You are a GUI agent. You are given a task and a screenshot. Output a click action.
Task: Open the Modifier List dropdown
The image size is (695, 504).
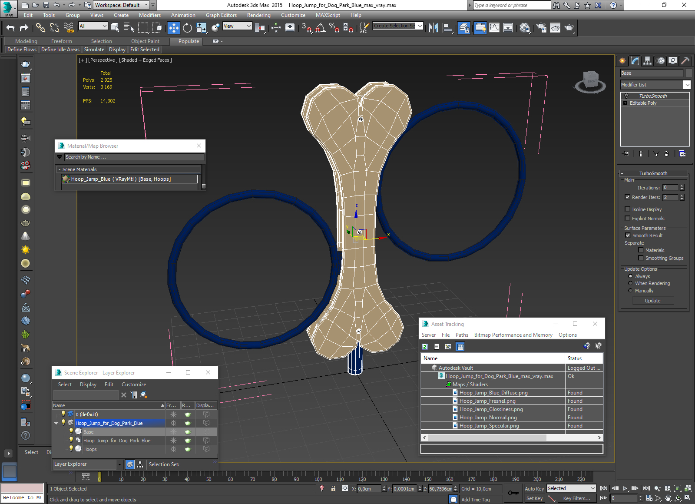click(x=687, y=85)
